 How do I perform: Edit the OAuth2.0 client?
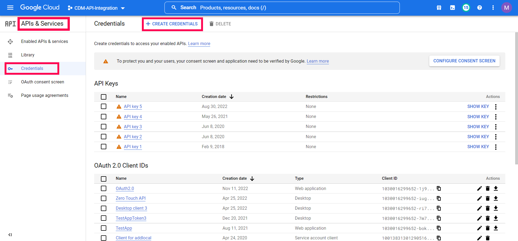(x=480, y=188)
